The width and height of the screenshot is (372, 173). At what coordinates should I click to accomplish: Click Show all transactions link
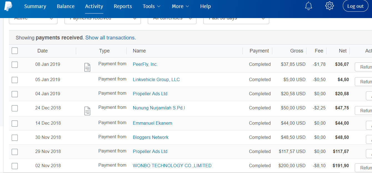pos(111,38)
